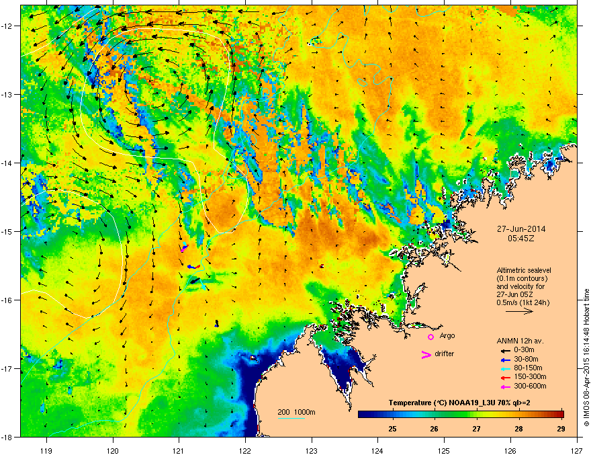
Task: Click the '80-150m' depth label
Action: [528, 368]
